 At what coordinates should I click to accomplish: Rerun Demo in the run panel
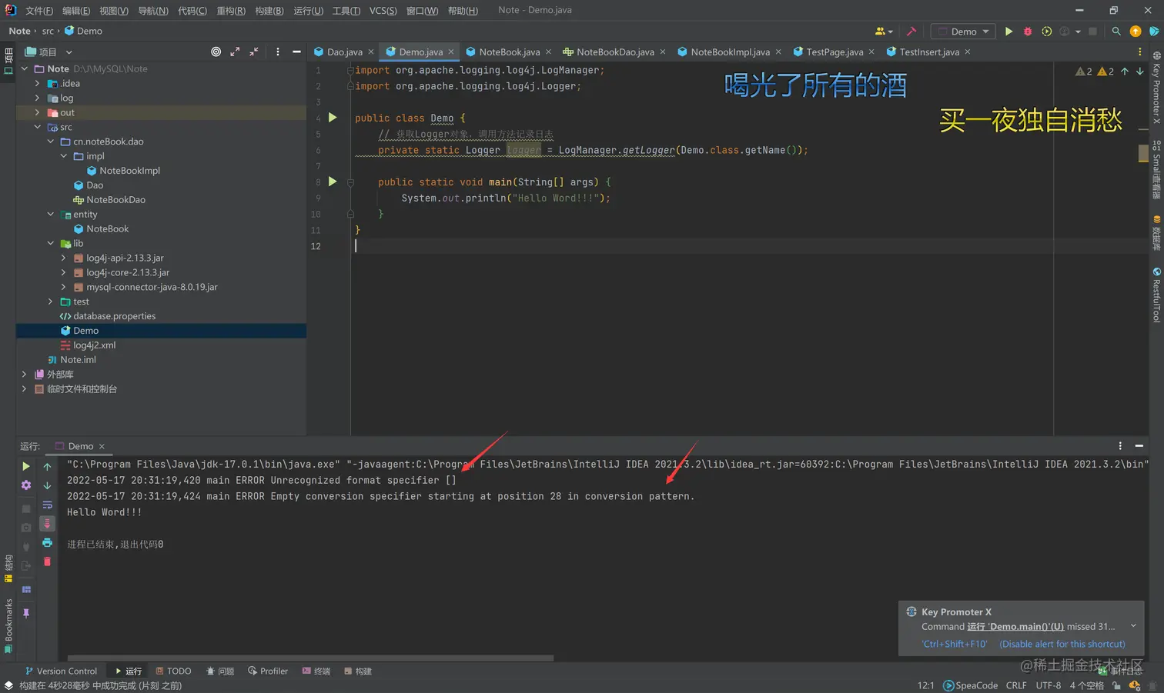click(x=26, y=466)
